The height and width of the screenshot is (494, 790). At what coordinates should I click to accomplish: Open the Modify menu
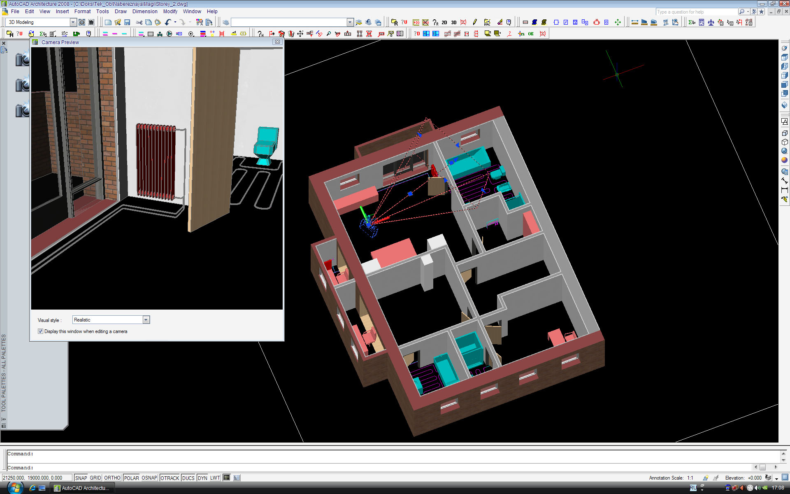(170, 12)
